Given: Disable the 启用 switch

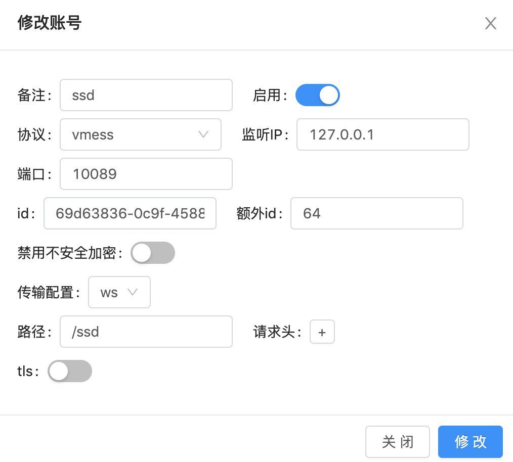Looking at the screenshot, I should point(317,95).
